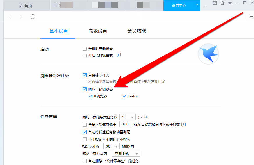
Task: Enable 小于指定大小的任务不排队 checkbox
Action: (84, 139)
